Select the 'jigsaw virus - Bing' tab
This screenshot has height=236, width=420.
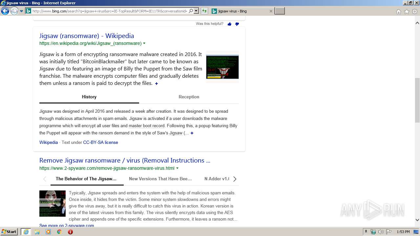click(x=242, y=11)
